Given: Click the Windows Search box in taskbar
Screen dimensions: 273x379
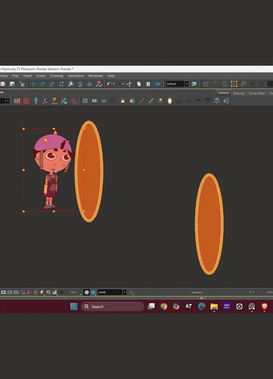Looking at the screenshot, I should 112,307.
